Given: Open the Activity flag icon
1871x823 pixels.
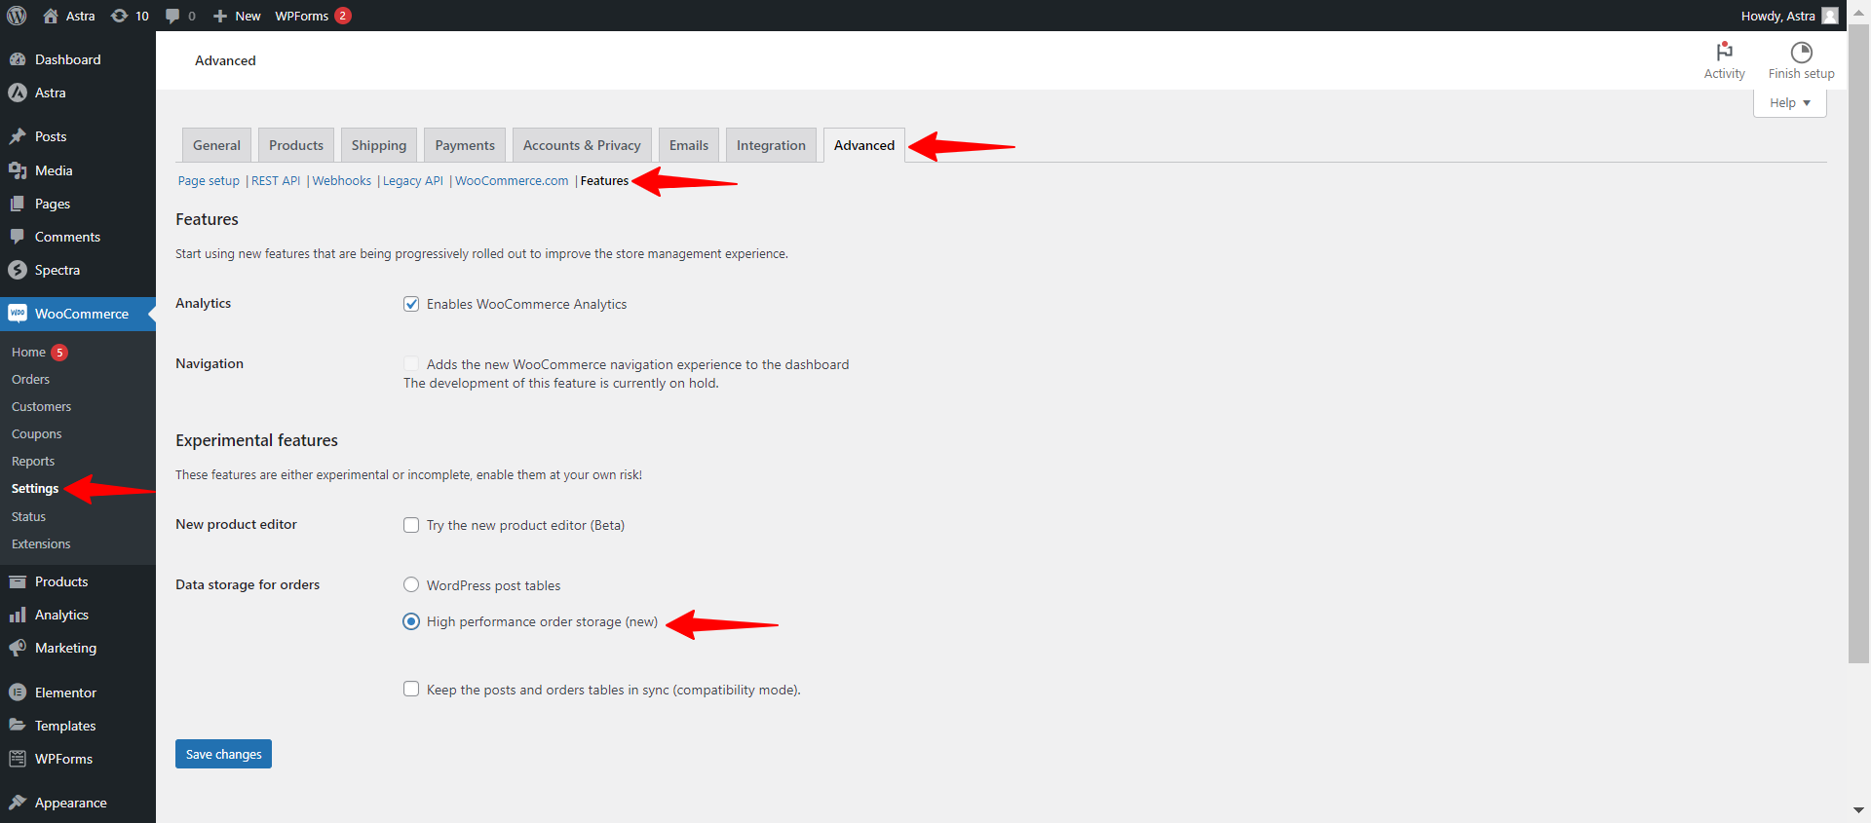Looking at the screenshot, I should [x=1724, y=51].
